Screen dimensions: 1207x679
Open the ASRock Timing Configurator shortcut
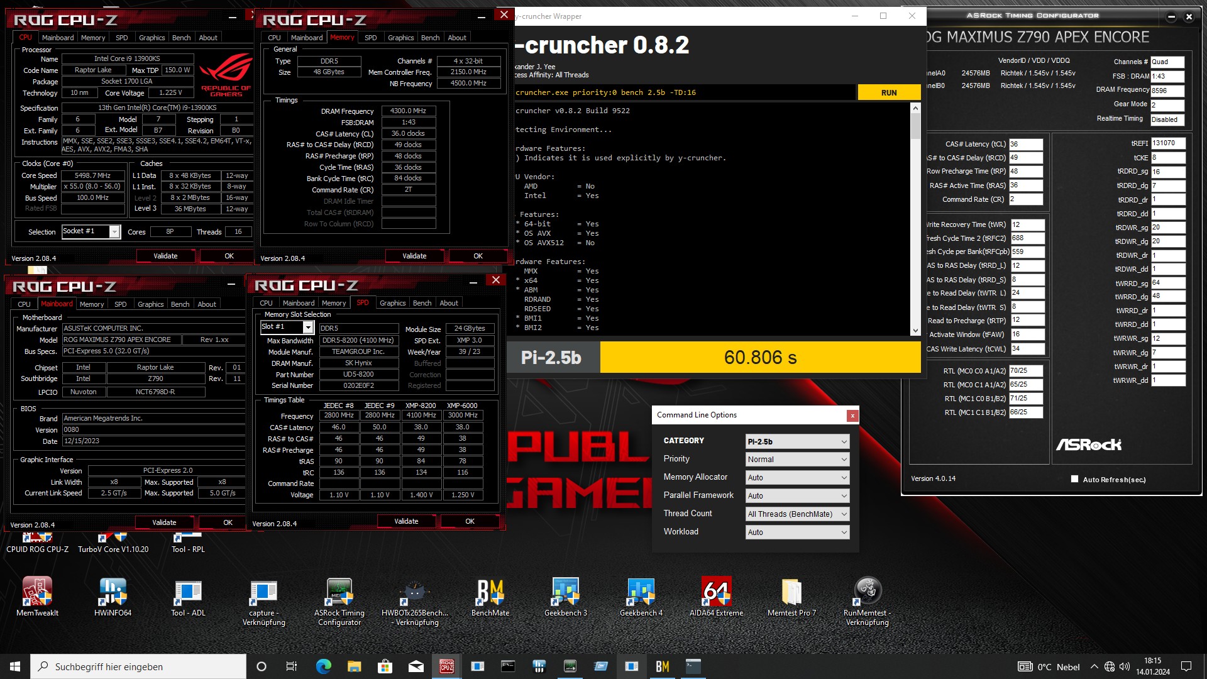pyautogui.click(x=339, y=602)
